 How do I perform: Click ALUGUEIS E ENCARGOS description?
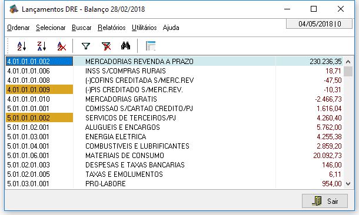pos(122,127)
